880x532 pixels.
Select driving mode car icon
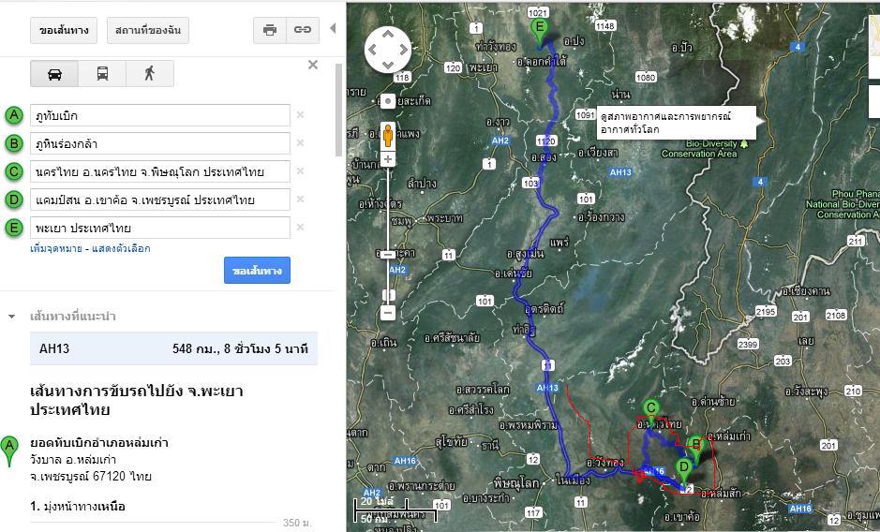54,73
